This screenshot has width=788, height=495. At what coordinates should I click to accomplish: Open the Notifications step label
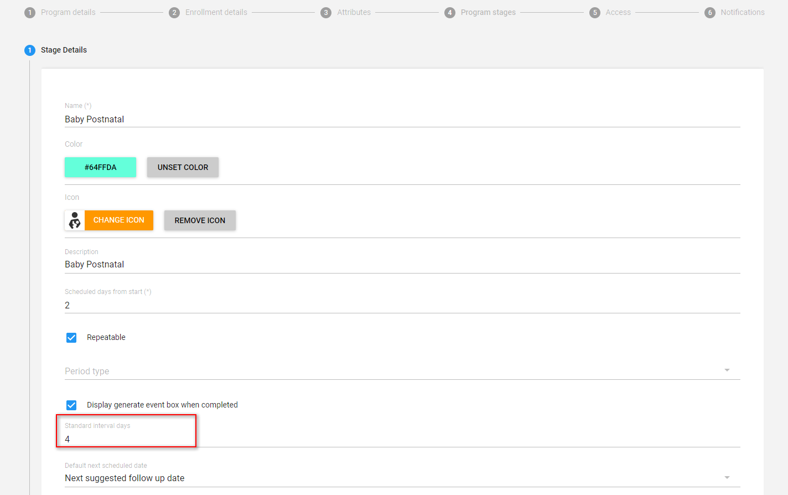[x=743, y=12]
